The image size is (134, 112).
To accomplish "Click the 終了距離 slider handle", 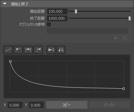I will pyautogui.click(x=129, y=19).
